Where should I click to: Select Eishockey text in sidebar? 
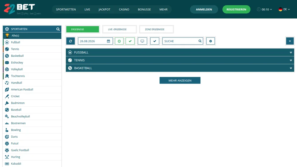pos(17,63)
